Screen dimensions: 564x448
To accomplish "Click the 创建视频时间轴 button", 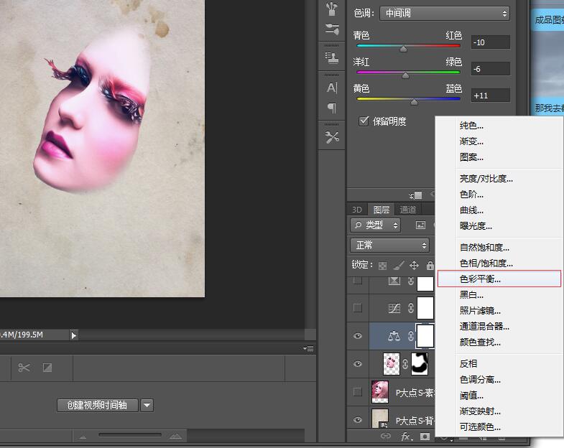I will tap(97, 405).
